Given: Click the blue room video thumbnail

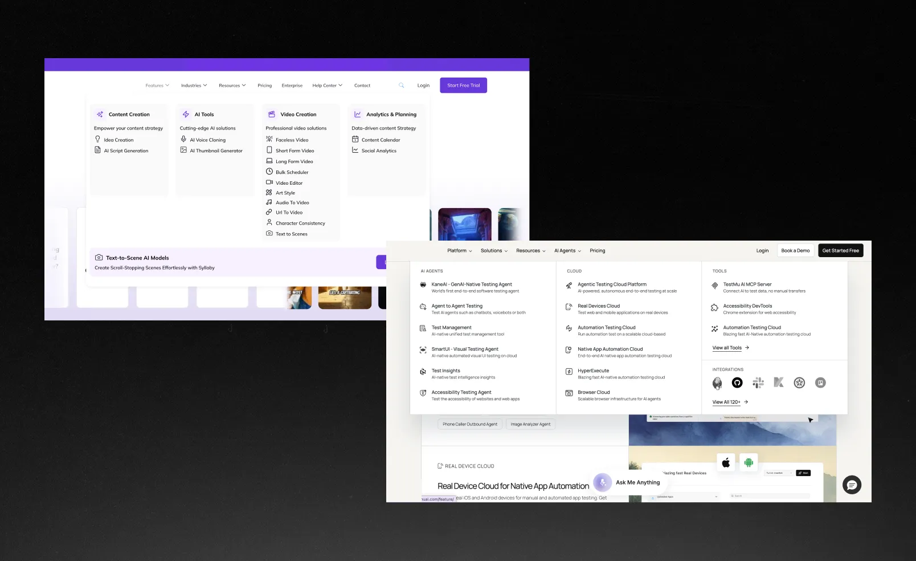Looking at the screenshot, I should 465,224.
